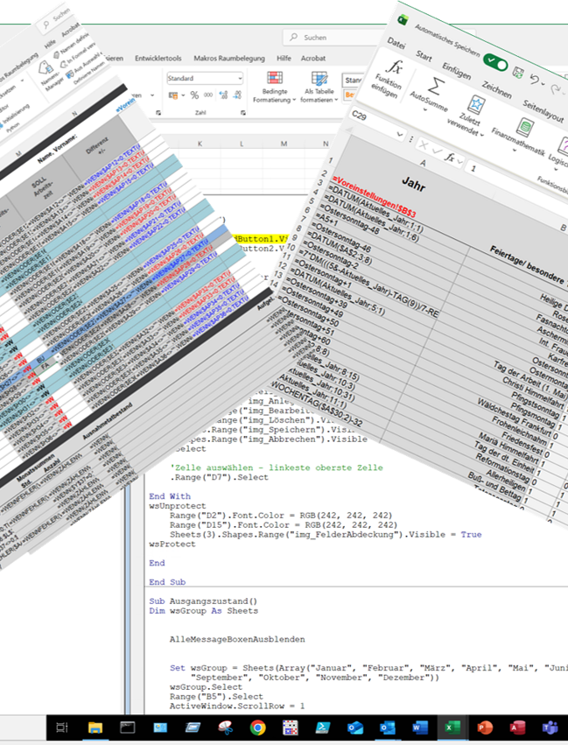
Task: Click the fx icon in the formula bar
Action: [450, 157]
